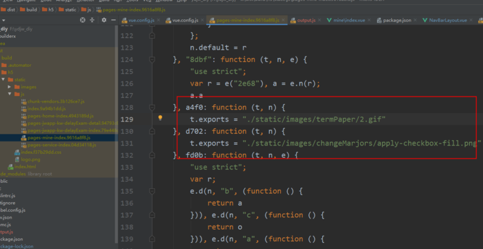Open logo.png in project tree
Image resolution: width=483 pixels, height=249 pixels.
tap(28, 159)
